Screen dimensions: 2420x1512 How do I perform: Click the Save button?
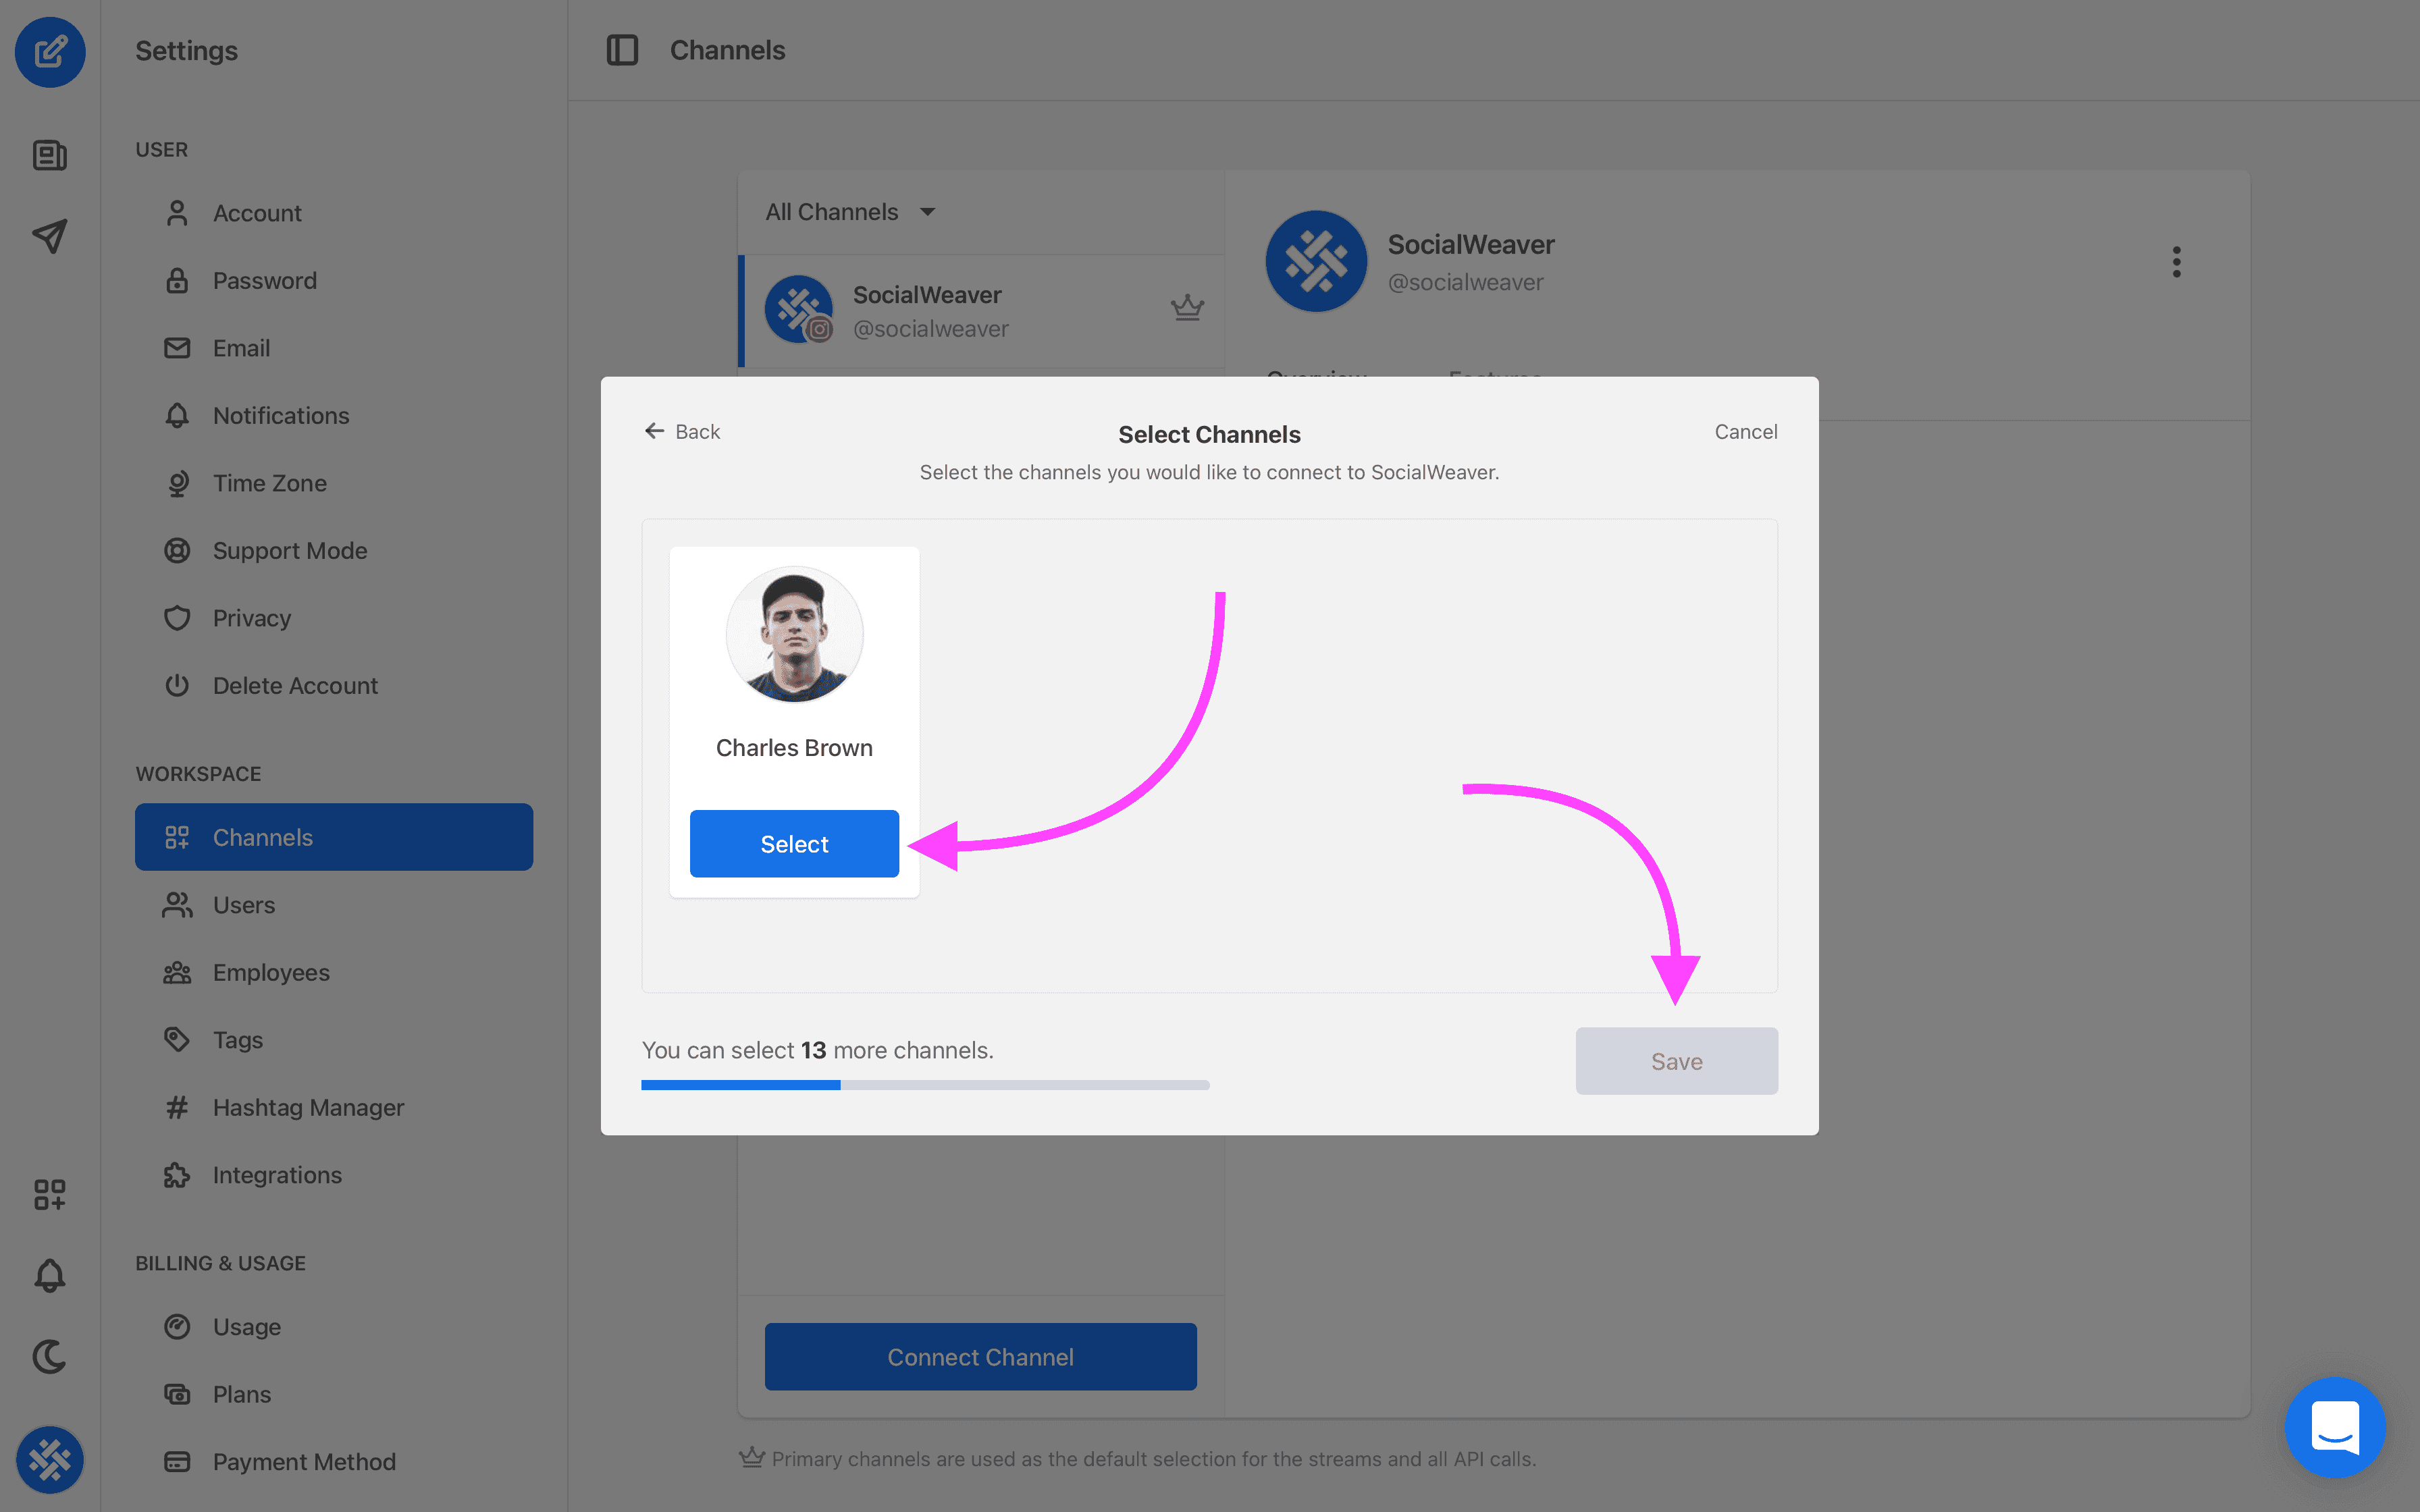pos(1676,1061)
